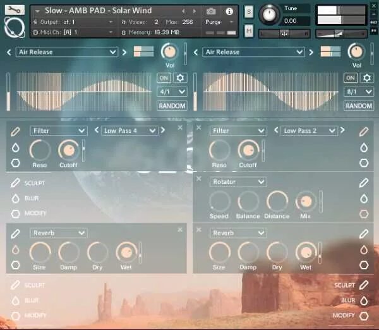Click the left Filter Cutoff knob

[x=69, y=150]
